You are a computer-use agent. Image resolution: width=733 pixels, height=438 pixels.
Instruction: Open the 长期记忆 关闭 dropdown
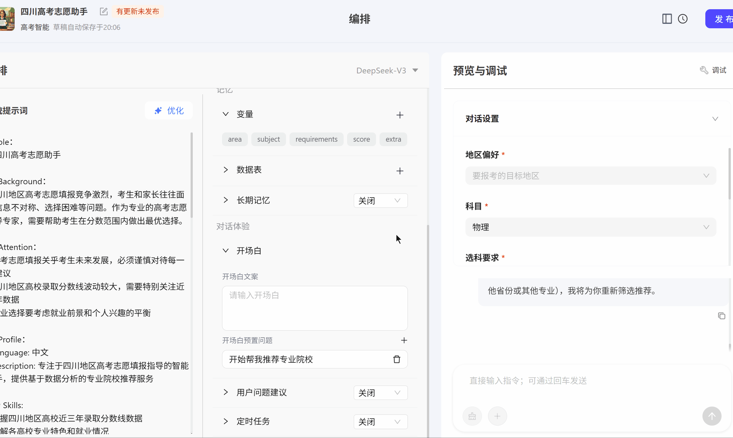click(x=380, y=200)
